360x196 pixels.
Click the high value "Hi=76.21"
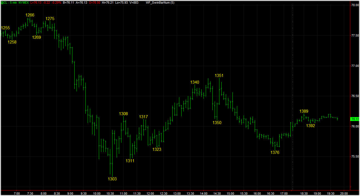tap(108, 3)
